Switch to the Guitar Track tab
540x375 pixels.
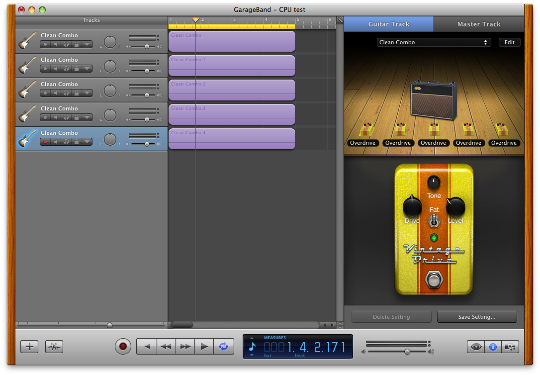tap(389, 24)
